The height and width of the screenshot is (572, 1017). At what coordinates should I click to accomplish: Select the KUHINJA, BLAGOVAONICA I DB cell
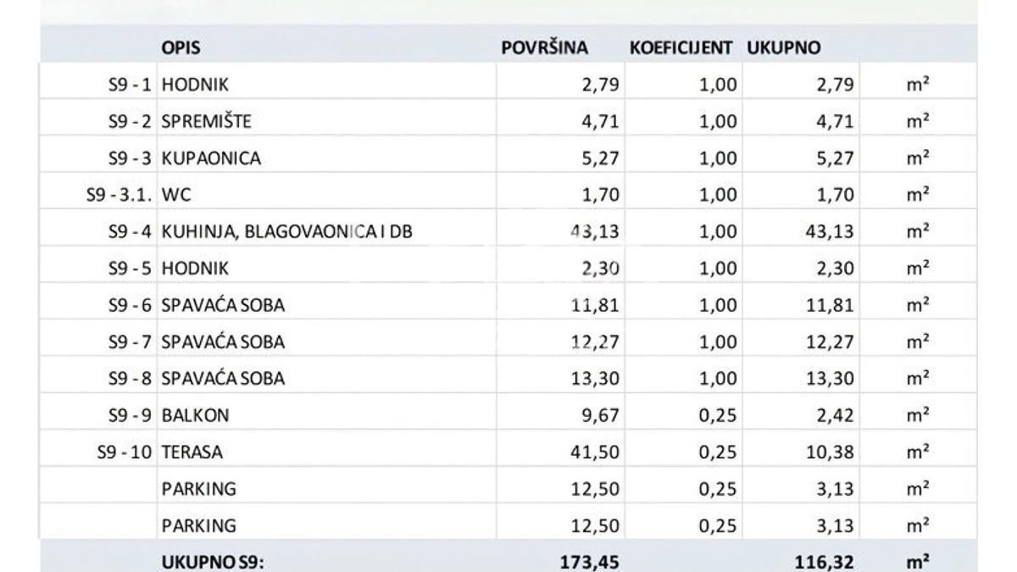click(286, 232)
